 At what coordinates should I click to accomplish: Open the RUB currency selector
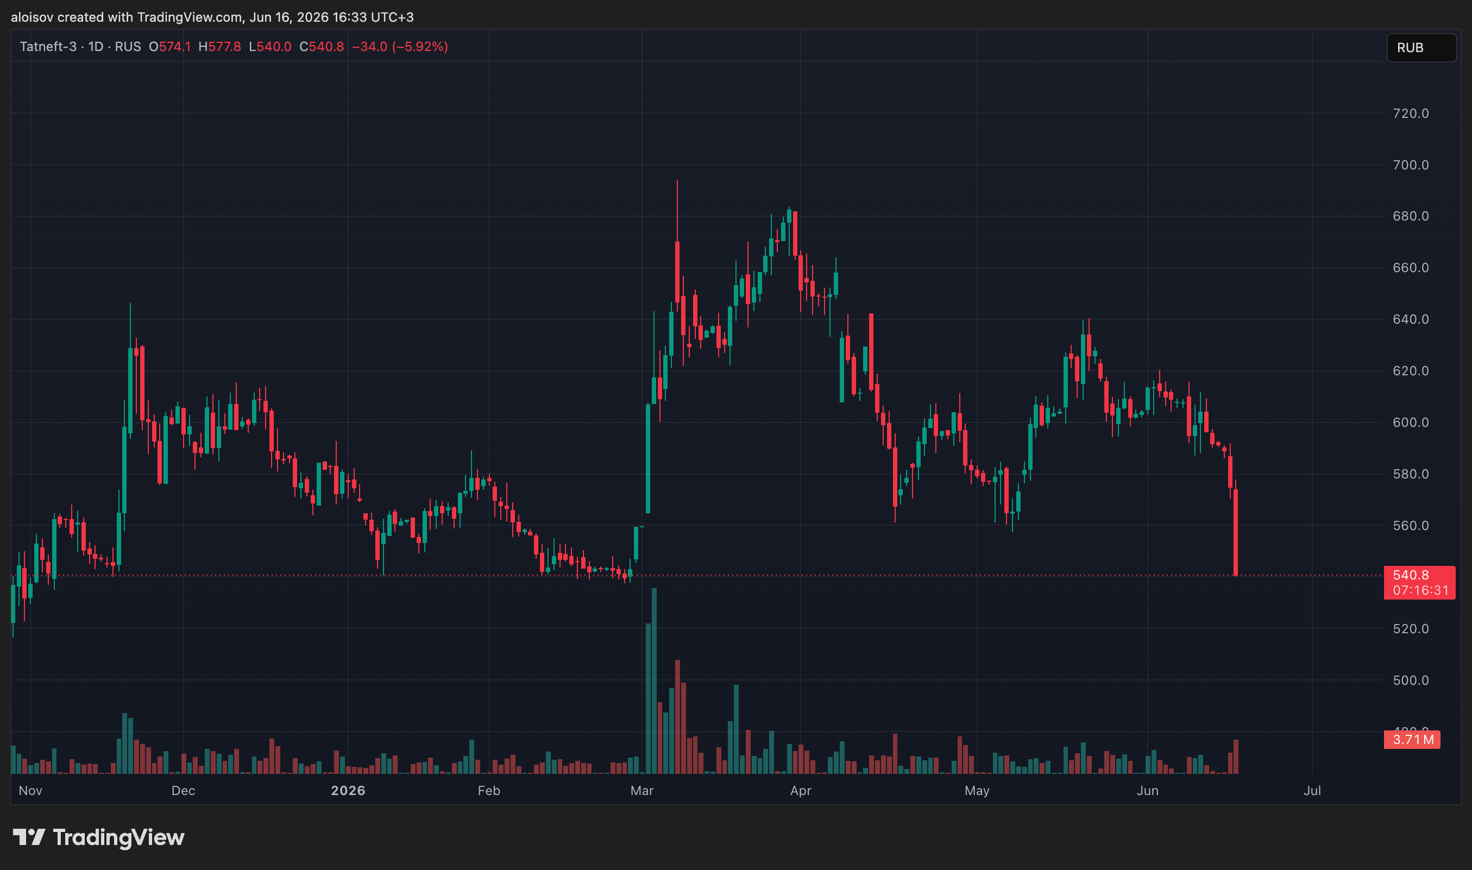[1421, 47]
